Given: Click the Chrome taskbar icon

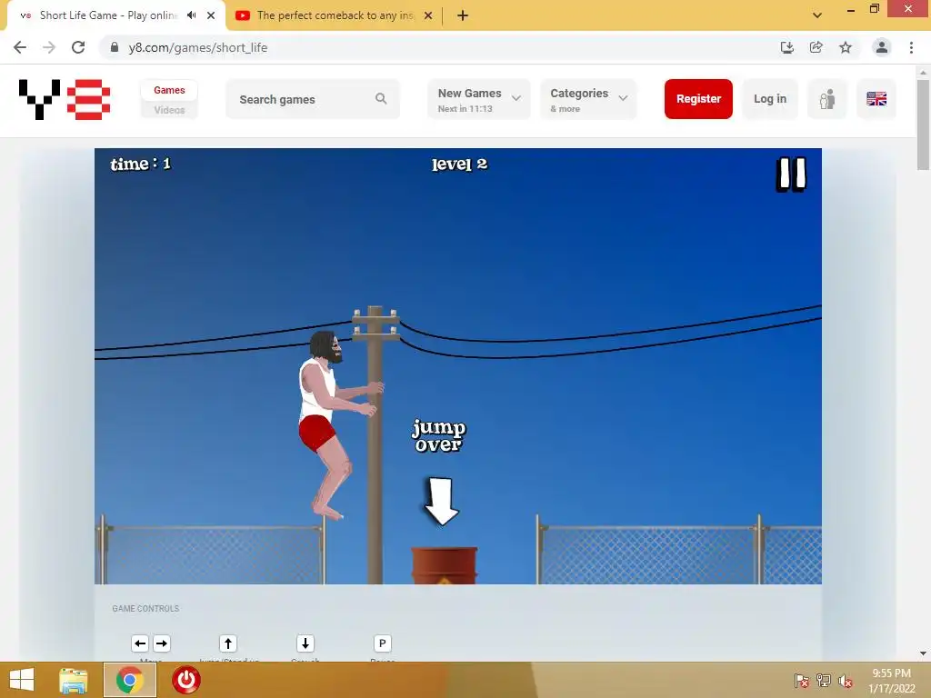Looking at the screenshot, I should click(x=129, y=680).
